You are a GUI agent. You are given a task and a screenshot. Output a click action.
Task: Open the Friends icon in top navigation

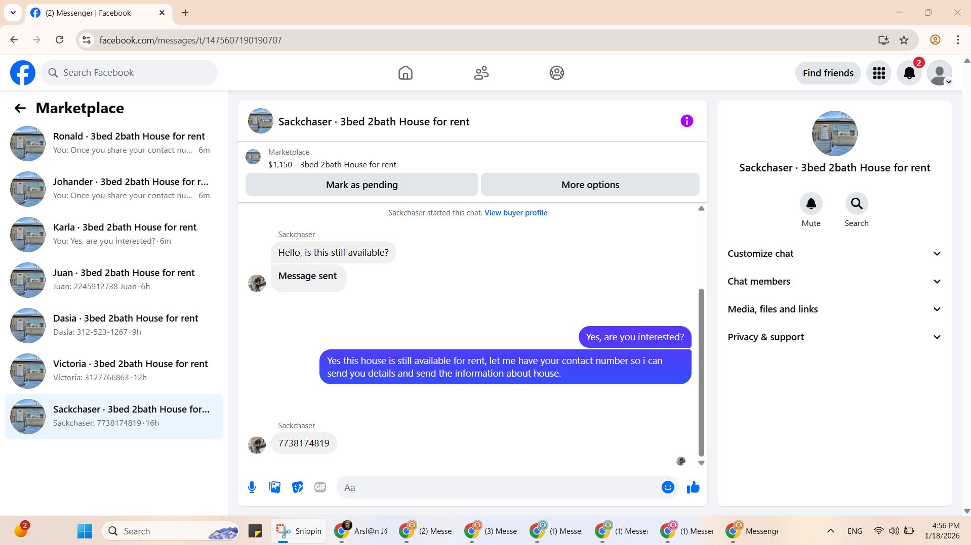click(x=481, y=73)
